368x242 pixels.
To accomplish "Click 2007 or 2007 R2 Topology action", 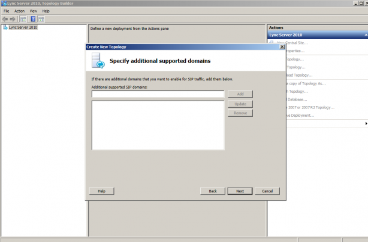I will pos(310,107).
